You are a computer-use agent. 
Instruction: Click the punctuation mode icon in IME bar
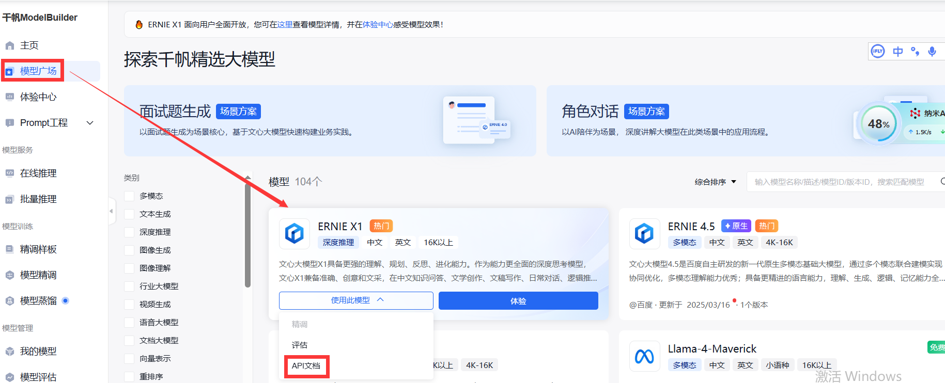point(915,51)
